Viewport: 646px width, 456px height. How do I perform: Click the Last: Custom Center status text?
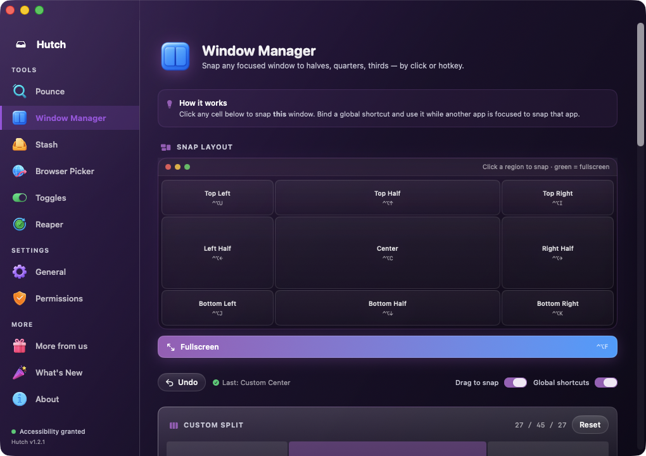tap(256, 383)
